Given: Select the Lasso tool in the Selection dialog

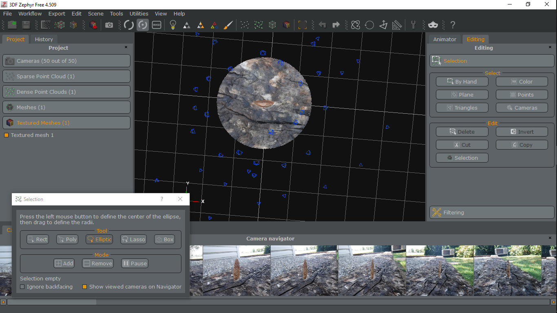Looking at the screenshot, I should coord(133,239).
